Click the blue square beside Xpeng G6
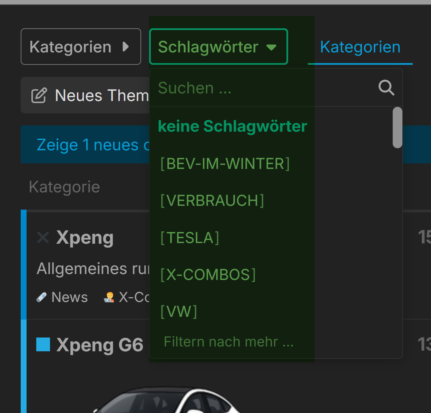 point(43,344)
